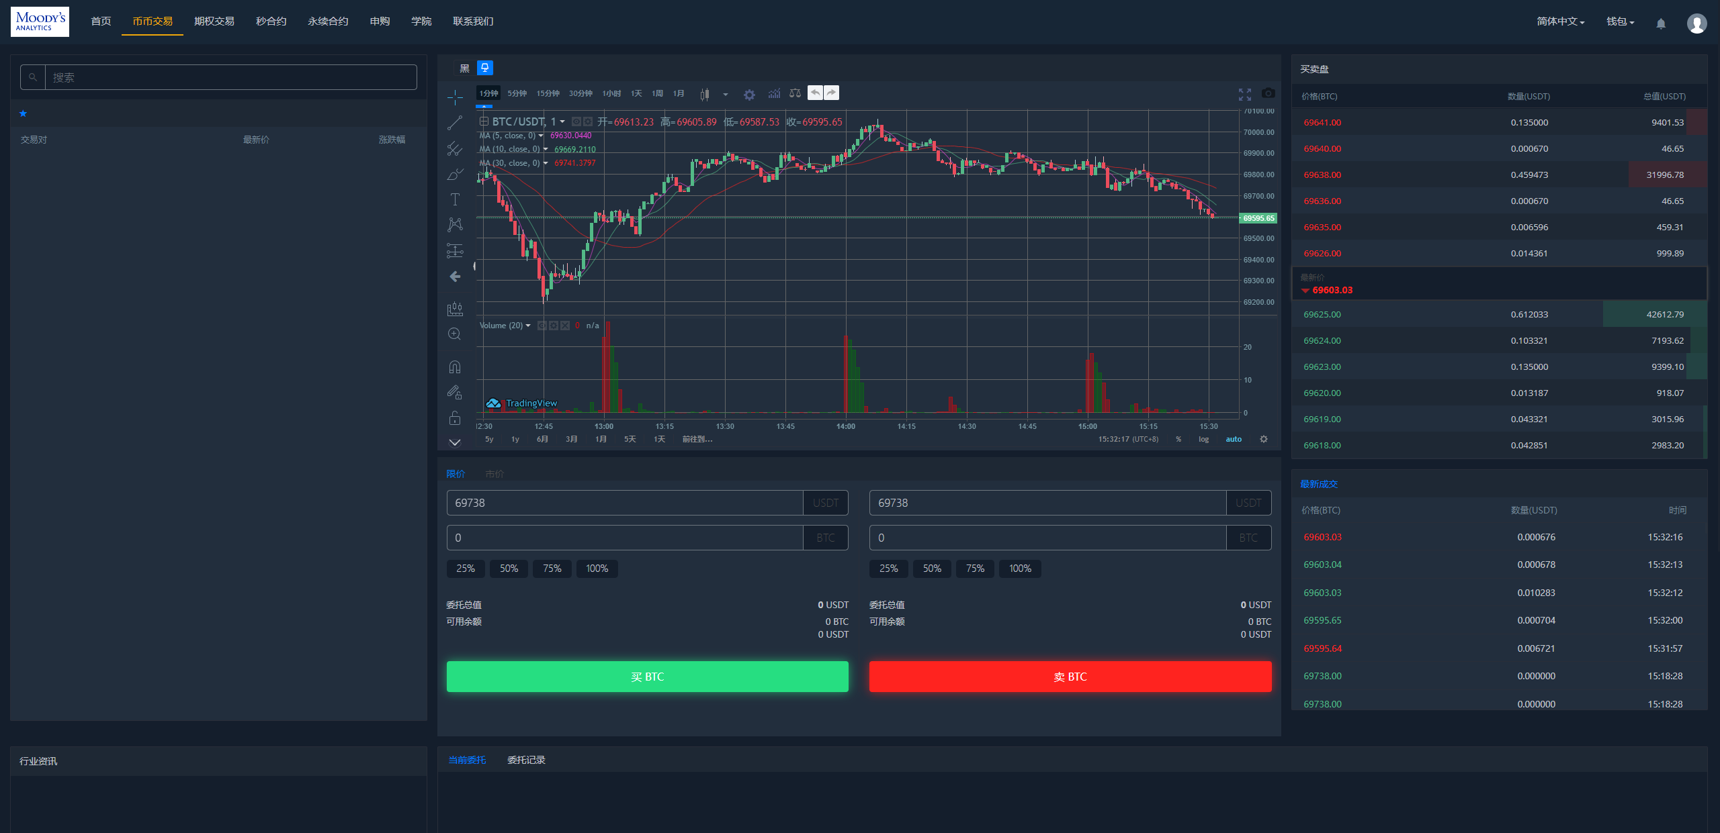
Task: Expand MA (30, close, 0) options
Action: 545,163
